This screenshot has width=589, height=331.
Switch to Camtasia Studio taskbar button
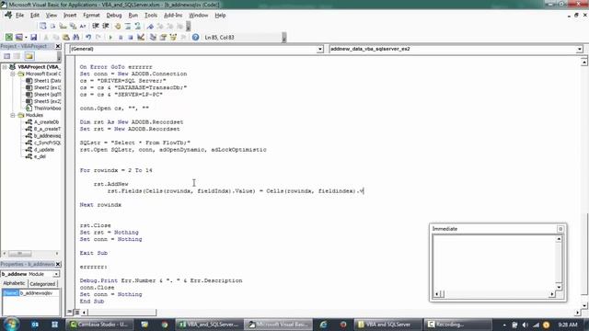(x=98, y=325)
